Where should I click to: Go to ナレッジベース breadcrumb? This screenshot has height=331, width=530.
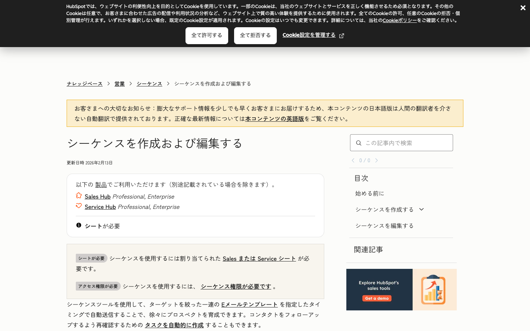click(85, 84)
